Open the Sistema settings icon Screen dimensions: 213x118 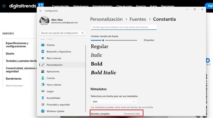click(43, 45)
